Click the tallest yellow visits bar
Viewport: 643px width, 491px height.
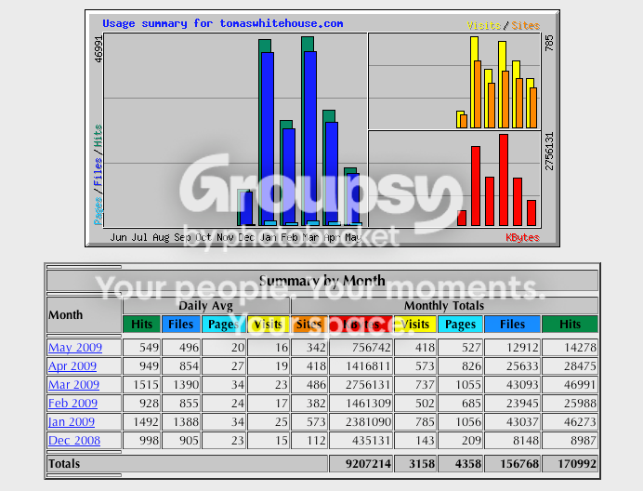474,48
